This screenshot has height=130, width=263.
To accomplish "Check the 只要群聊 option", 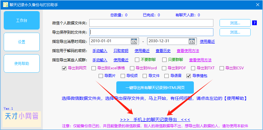I will (x=164, y=60).
